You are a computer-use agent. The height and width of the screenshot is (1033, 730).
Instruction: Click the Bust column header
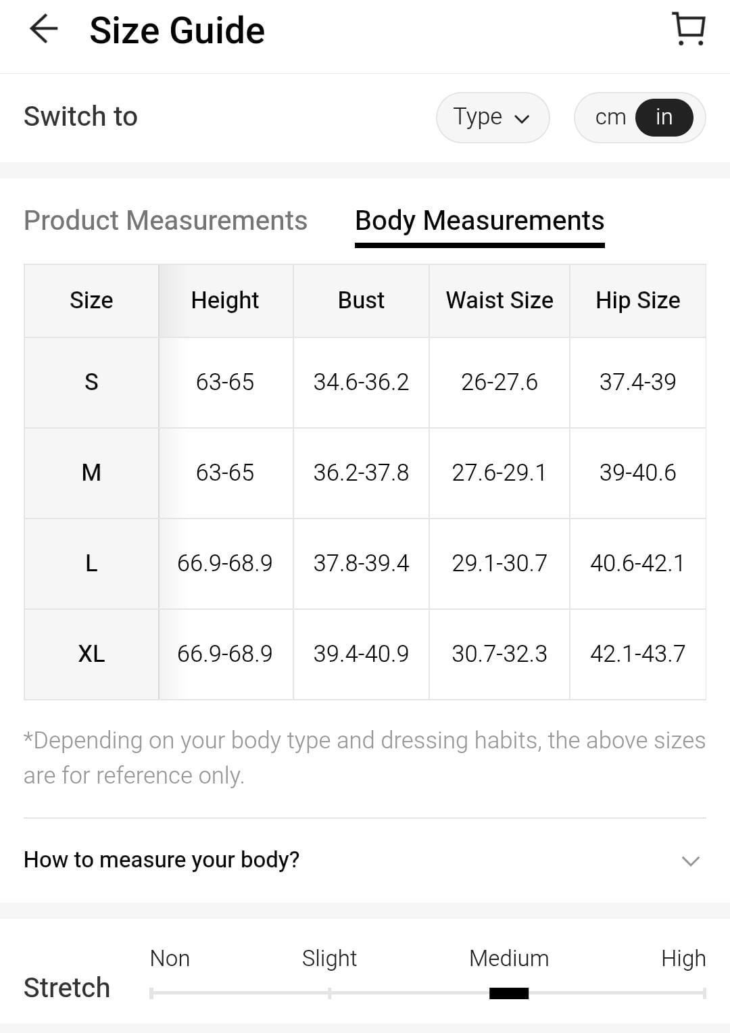point(361,300)
